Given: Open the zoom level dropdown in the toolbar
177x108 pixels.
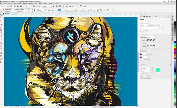Looking at the screenshot, I should tap(51, 6).
